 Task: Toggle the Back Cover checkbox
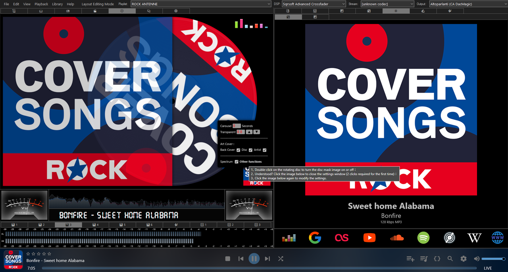pos(239,150)
